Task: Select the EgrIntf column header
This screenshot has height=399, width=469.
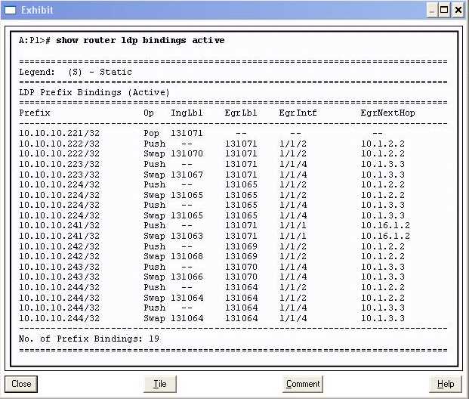Action: coord(298,113)
